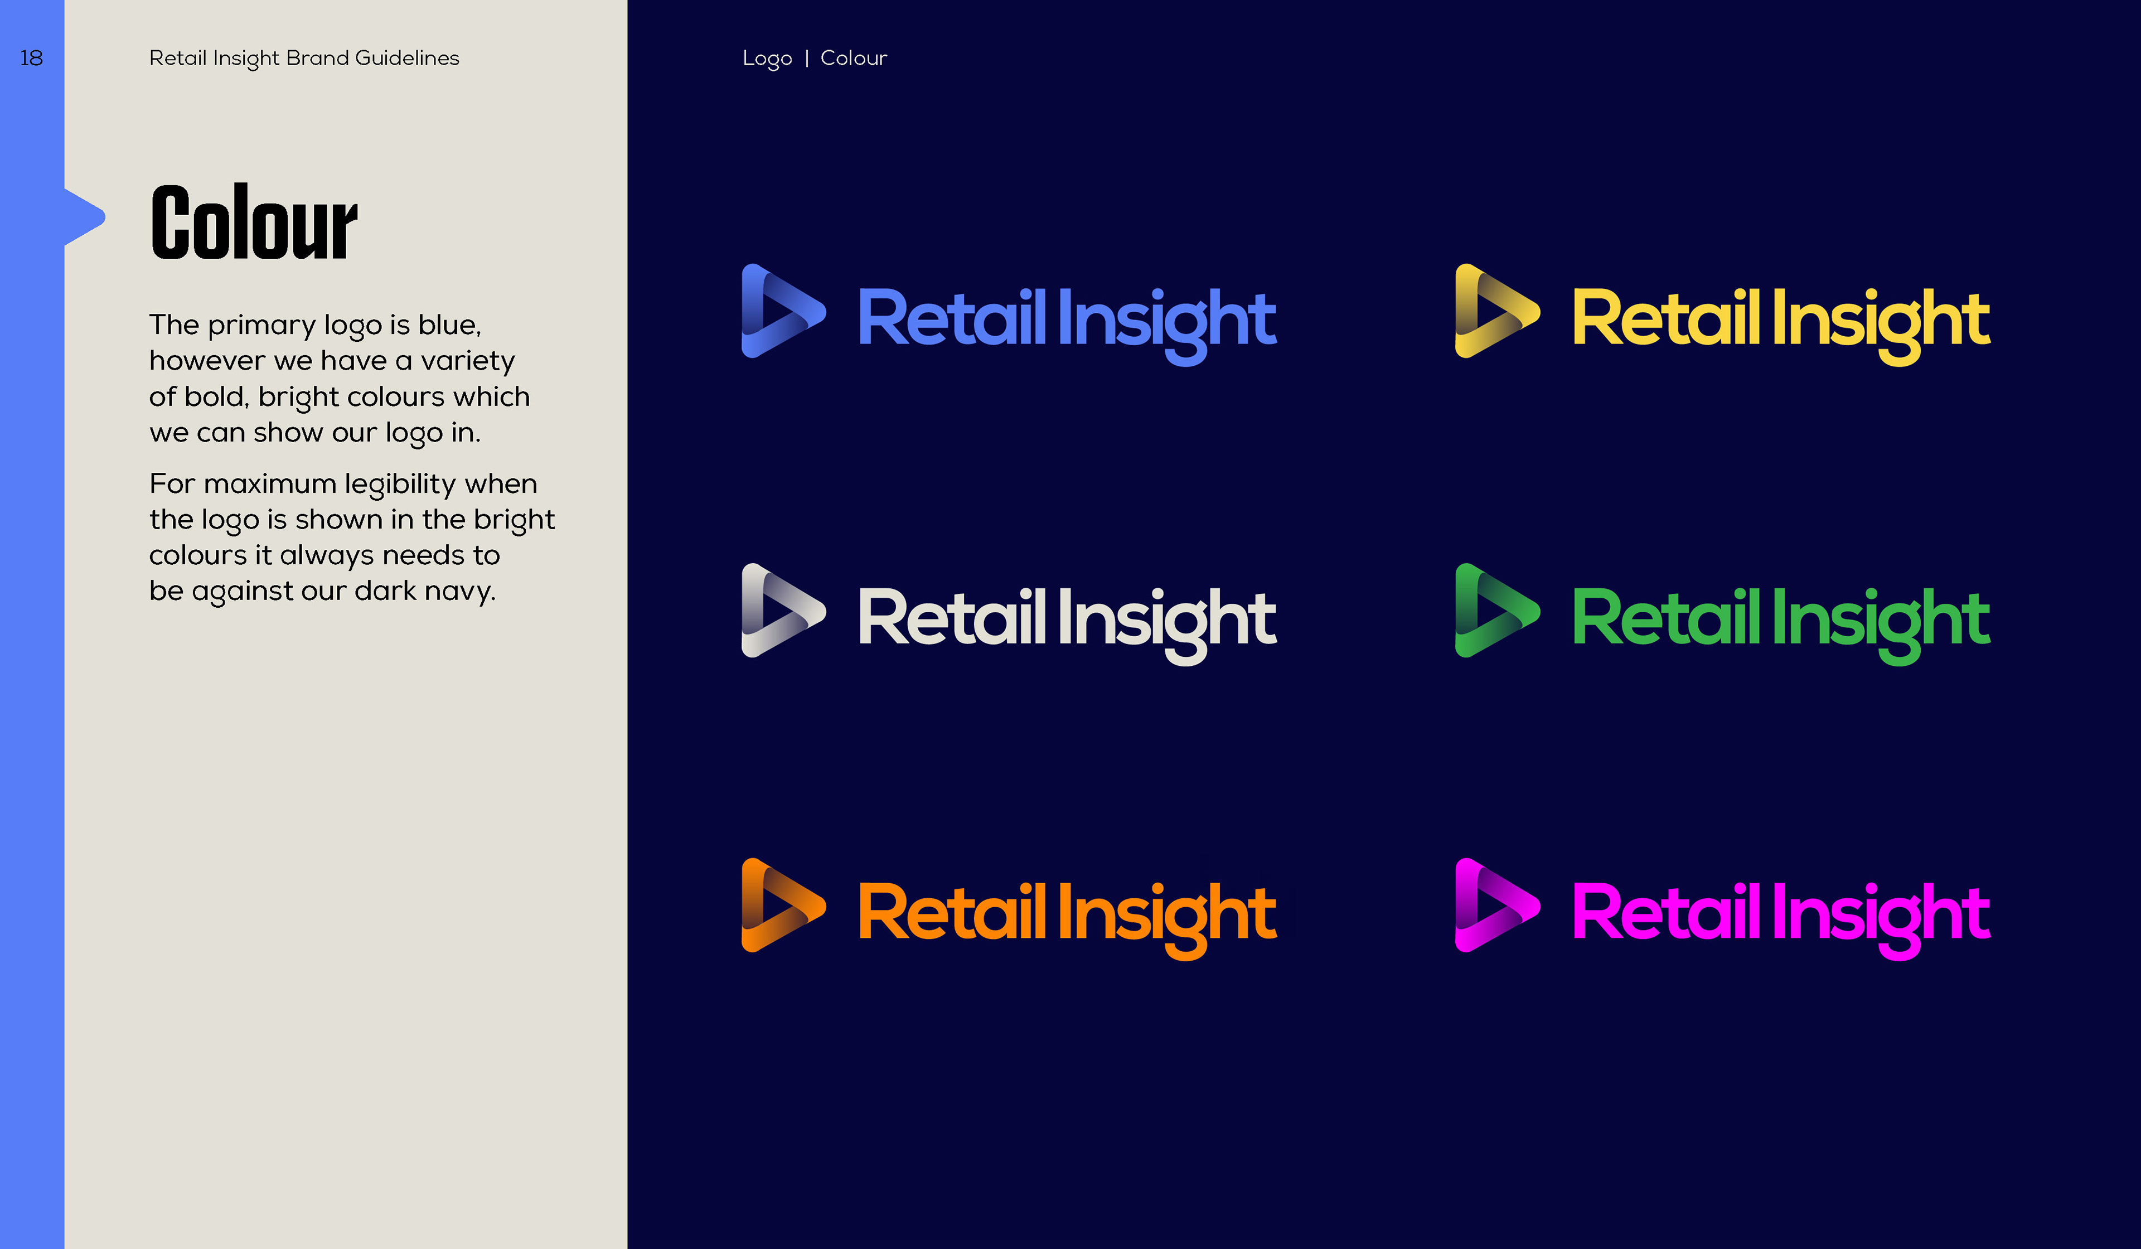
Task: Click the Logo breadcrumb label
Action: 767,59
